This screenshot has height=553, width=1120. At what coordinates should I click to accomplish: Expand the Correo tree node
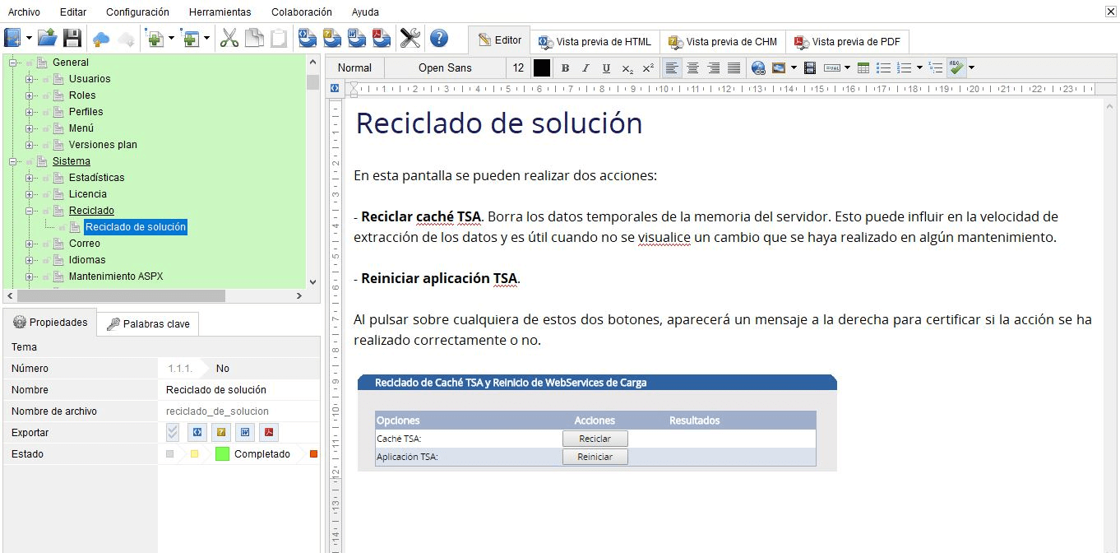tap(29, 244)
